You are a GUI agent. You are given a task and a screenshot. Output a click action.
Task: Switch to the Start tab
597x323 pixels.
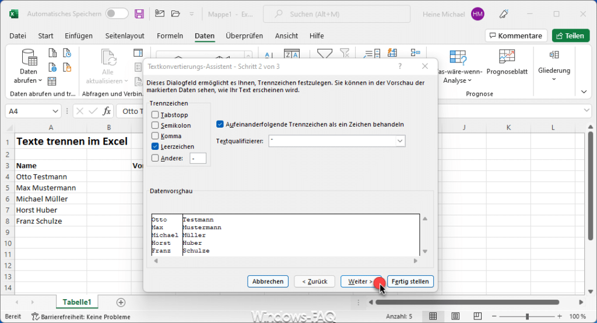(45, 36)
